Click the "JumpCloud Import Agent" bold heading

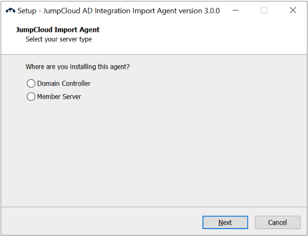[58, 30]
